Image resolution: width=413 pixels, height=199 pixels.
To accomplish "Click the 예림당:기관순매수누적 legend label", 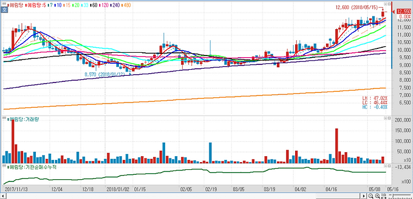I will [x=31, y=167].
